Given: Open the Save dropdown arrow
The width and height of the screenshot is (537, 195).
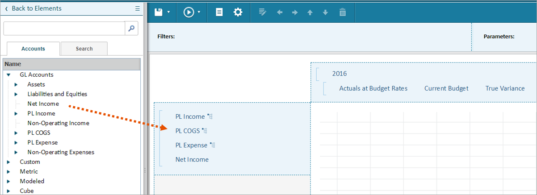Looking at the screenshot, I should (x=168, y=12).
